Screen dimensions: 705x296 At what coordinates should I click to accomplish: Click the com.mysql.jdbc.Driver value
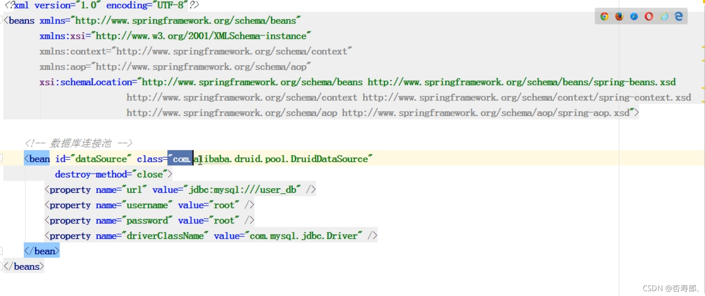pos(304,236)
